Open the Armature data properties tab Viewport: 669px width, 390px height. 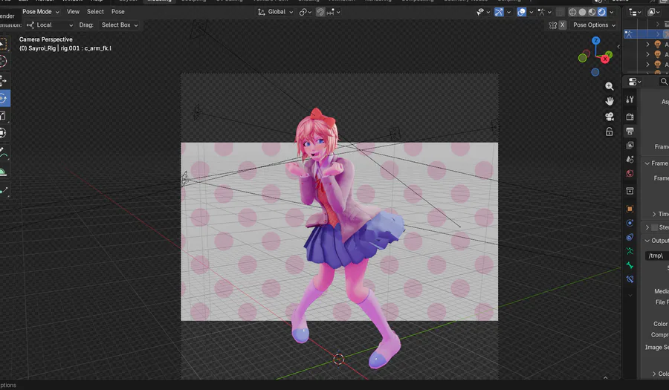pyautogui.click(x=630, y=251)
